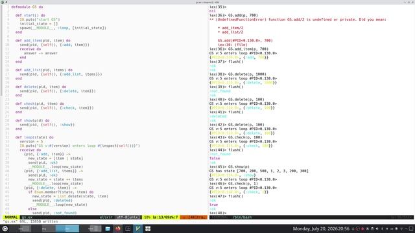Click the orange trailing warning segment
The image size is (415, 233).
194,217
